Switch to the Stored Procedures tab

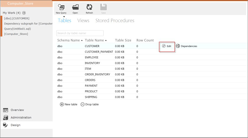point(115,21)
